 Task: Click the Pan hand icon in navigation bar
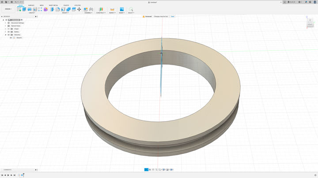(x=153, y=170)
